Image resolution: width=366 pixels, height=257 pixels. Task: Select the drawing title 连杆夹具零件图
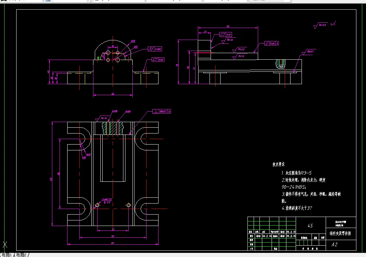(x=340, y=234)
